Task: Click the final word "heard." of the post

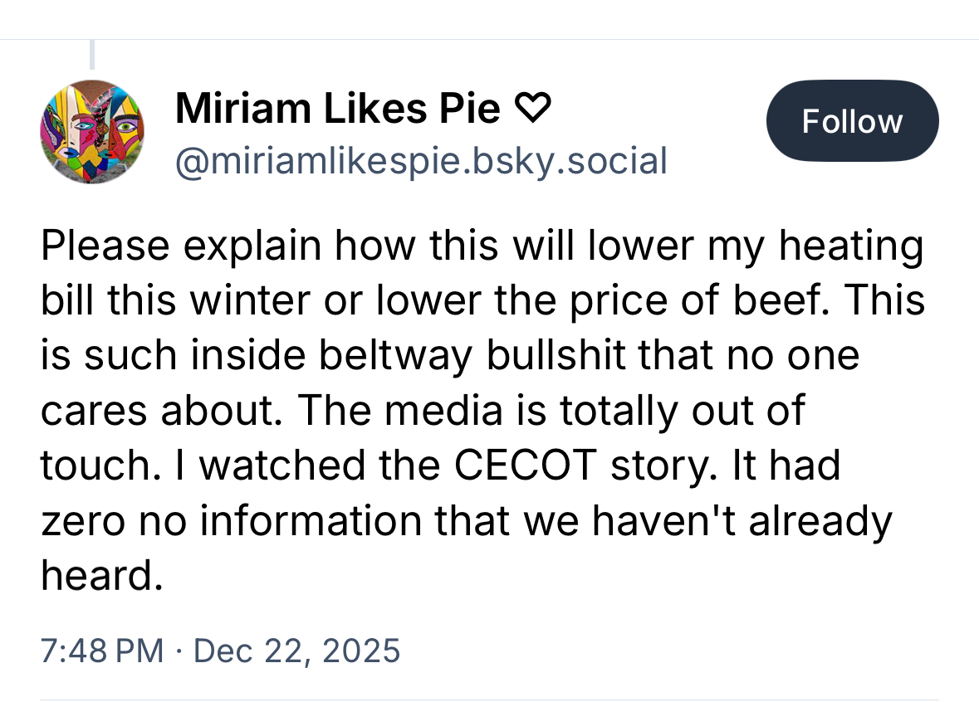Action: (100, 575)
